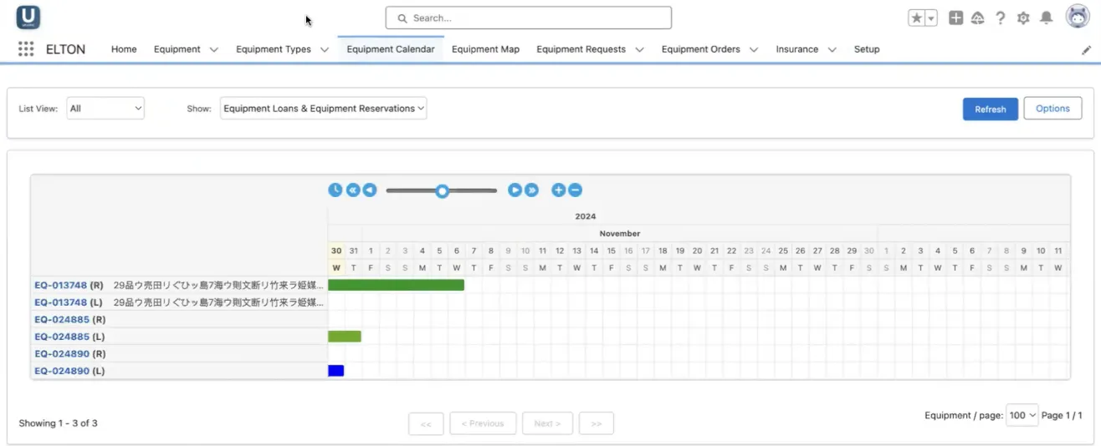The image size is (1101, 446).
Task: Step calendar back with left arrow
Action: pos(370,190)
